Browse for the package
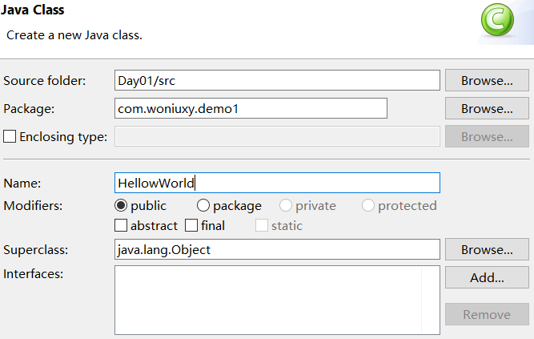Screen dimensions: 534x339 click(487, 108)
